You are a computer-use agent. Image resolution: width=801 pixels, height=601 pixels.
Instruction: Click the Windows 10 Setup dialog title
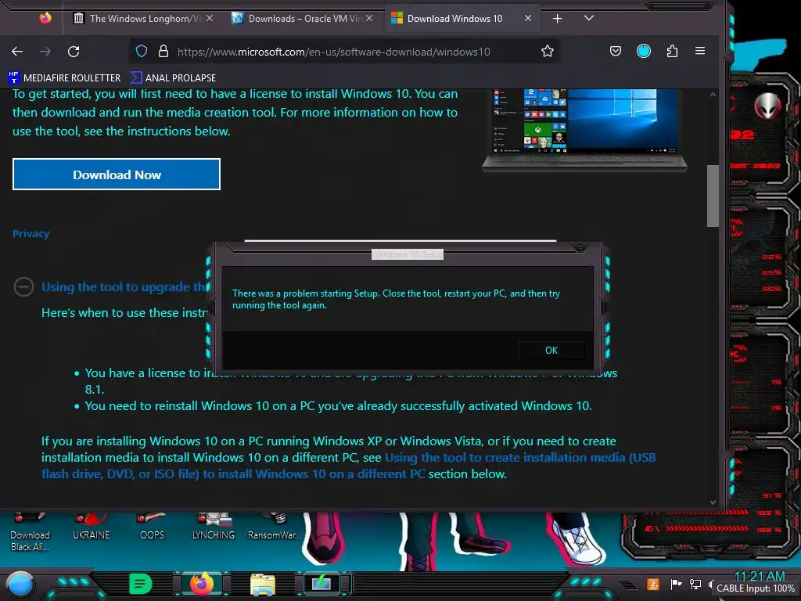click(x=407, y=254)
